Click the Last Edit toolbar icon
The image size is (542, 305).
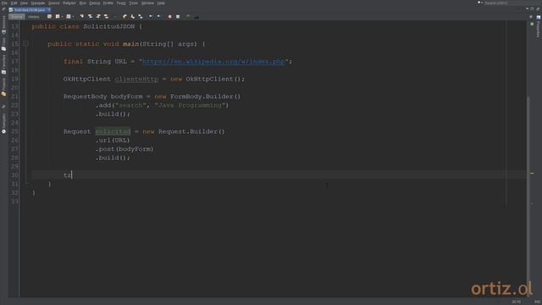49,17
